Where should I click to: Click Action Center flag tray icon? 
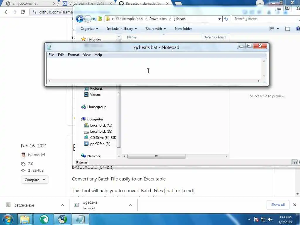(256, 219)
